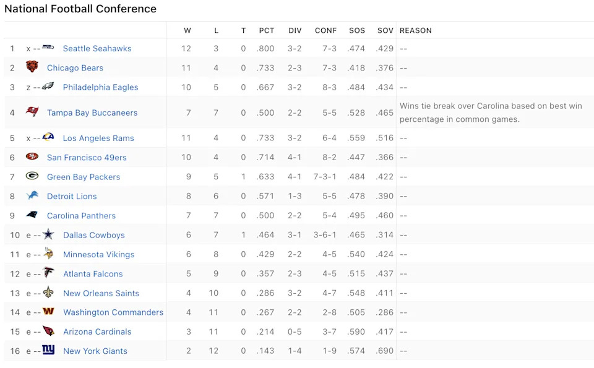Open the Minnesota Vikings team link
Screen dimensions: 594x368
tap(98, 254)
